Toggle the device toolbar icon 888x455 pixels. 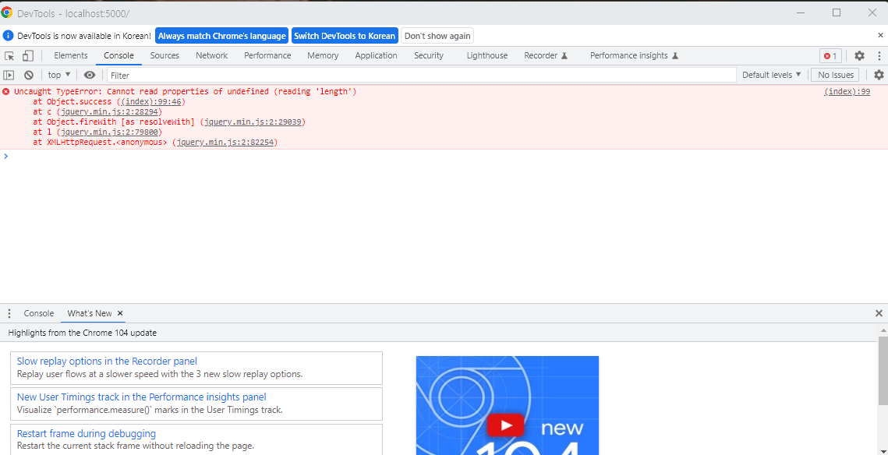tap(28, 56)
